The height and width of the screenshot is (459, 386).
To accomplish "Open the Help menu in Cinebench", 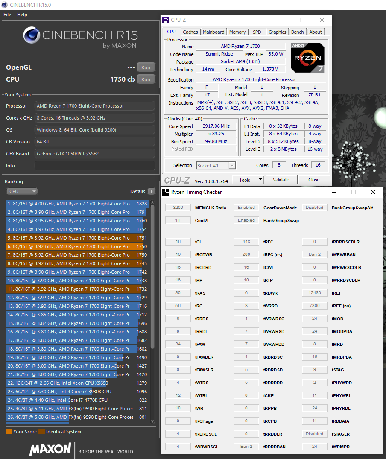I will (22, 15).
